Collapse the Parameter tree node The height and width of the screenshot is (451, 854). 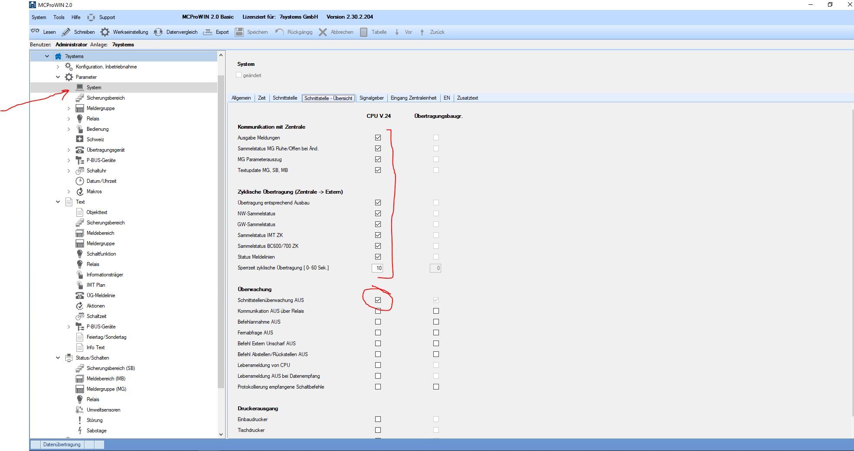coord(58,77)
